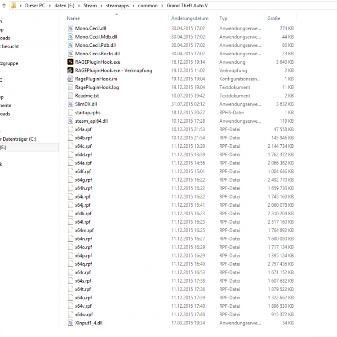The height and width of the screenshot is (337, 337).
Task: Click the x64w.rpf file icon
Action: [71, 315]
